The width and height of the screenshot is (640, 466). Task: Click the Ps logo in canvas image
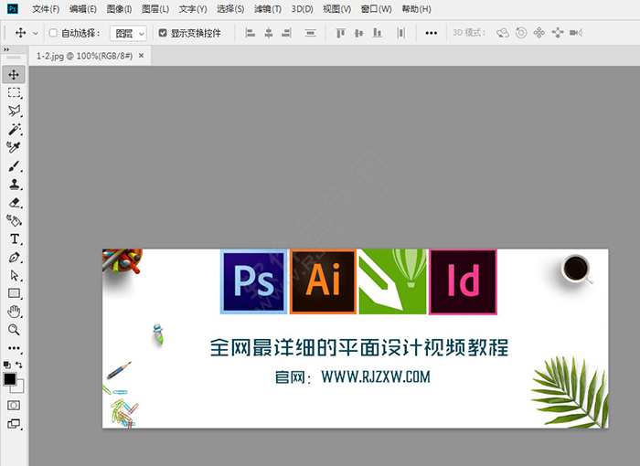[253, 281]
